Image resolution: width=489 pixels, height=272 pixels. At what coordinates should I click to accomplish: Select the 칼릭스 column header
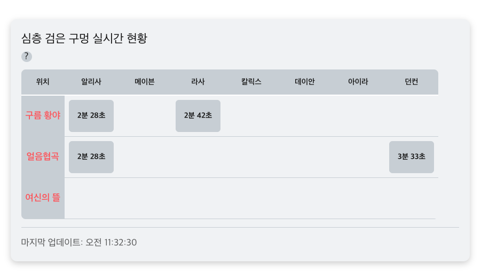point(251,82)
